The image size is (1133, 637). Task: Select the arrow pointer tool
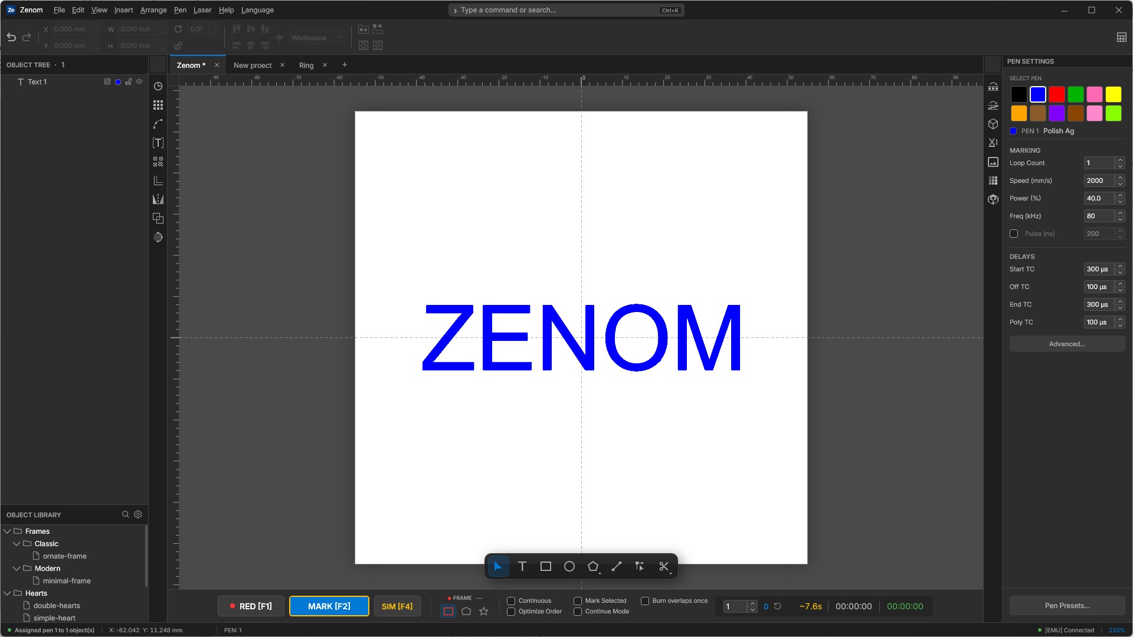pyautogui.click(x=498, y=566)
